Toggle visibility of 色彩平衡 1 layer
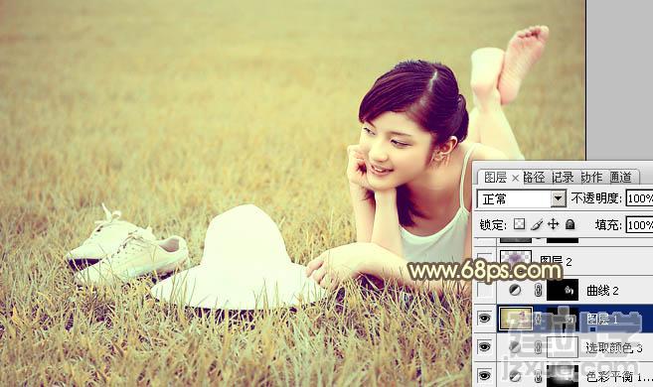 [x=484, y=375]
